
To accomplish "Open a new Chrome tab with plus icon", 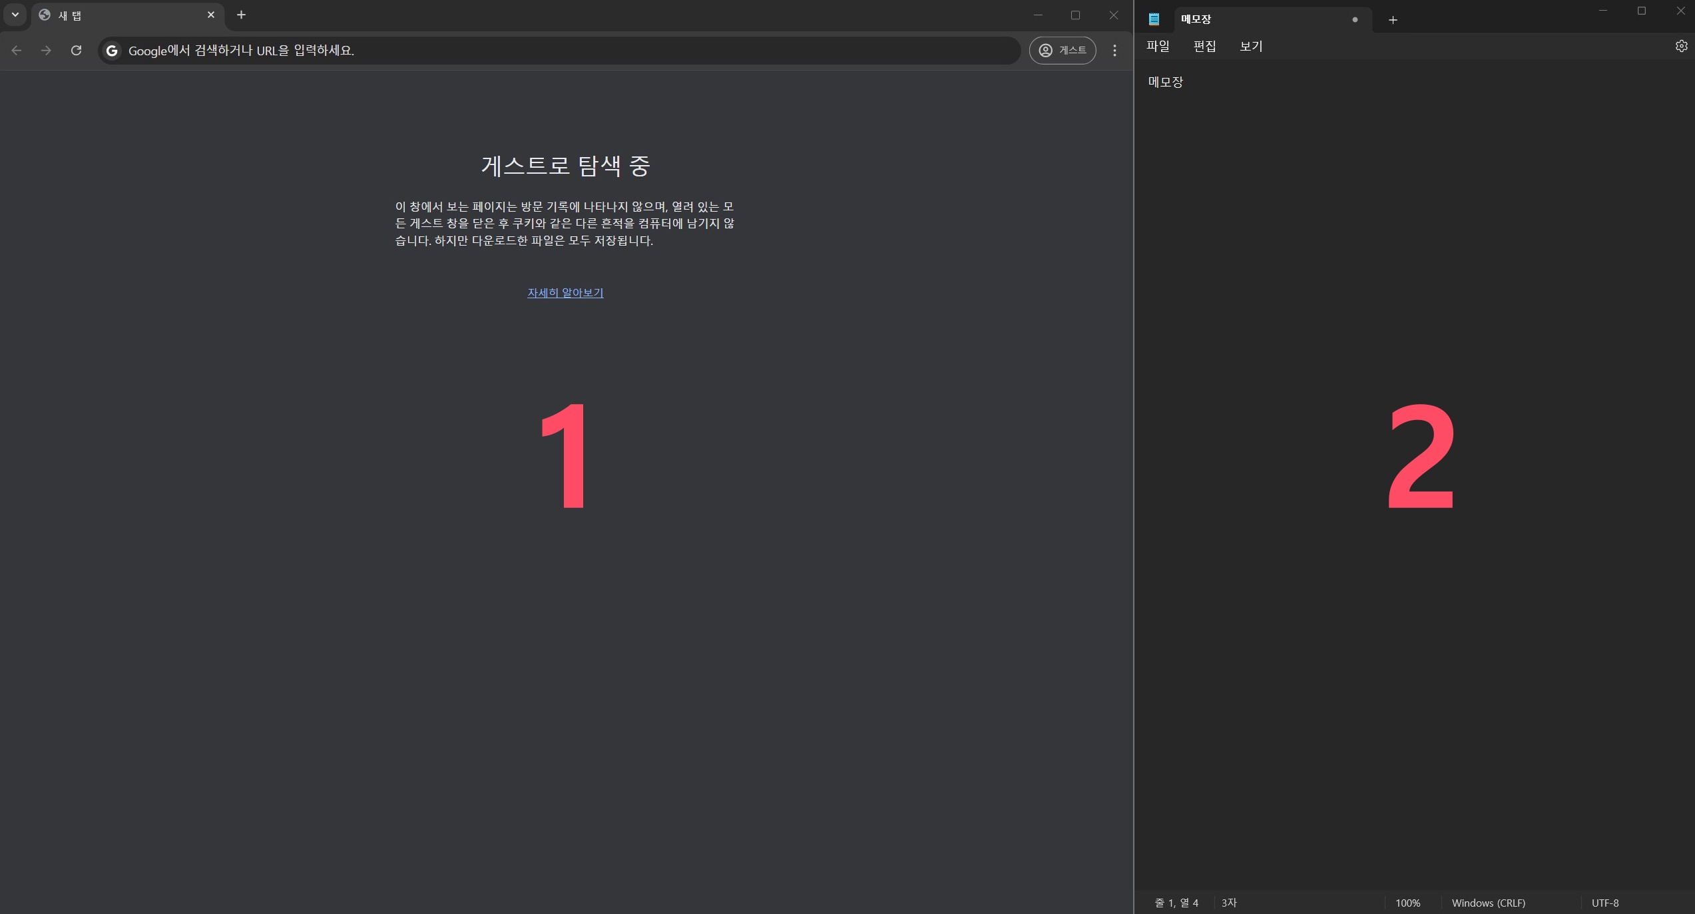I will point(241,15).
